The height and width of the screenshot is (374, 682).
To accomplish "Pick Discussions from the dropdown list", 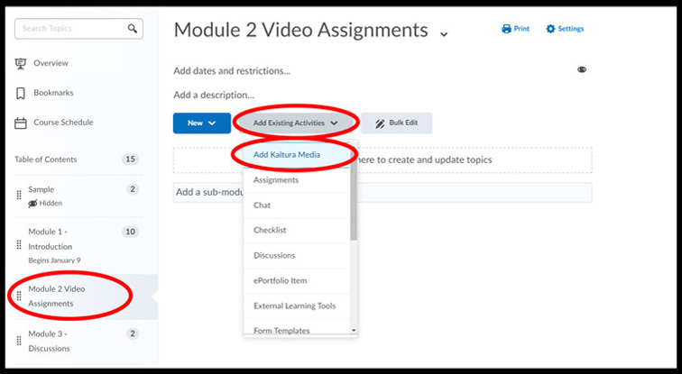I will tap(274, 256).
